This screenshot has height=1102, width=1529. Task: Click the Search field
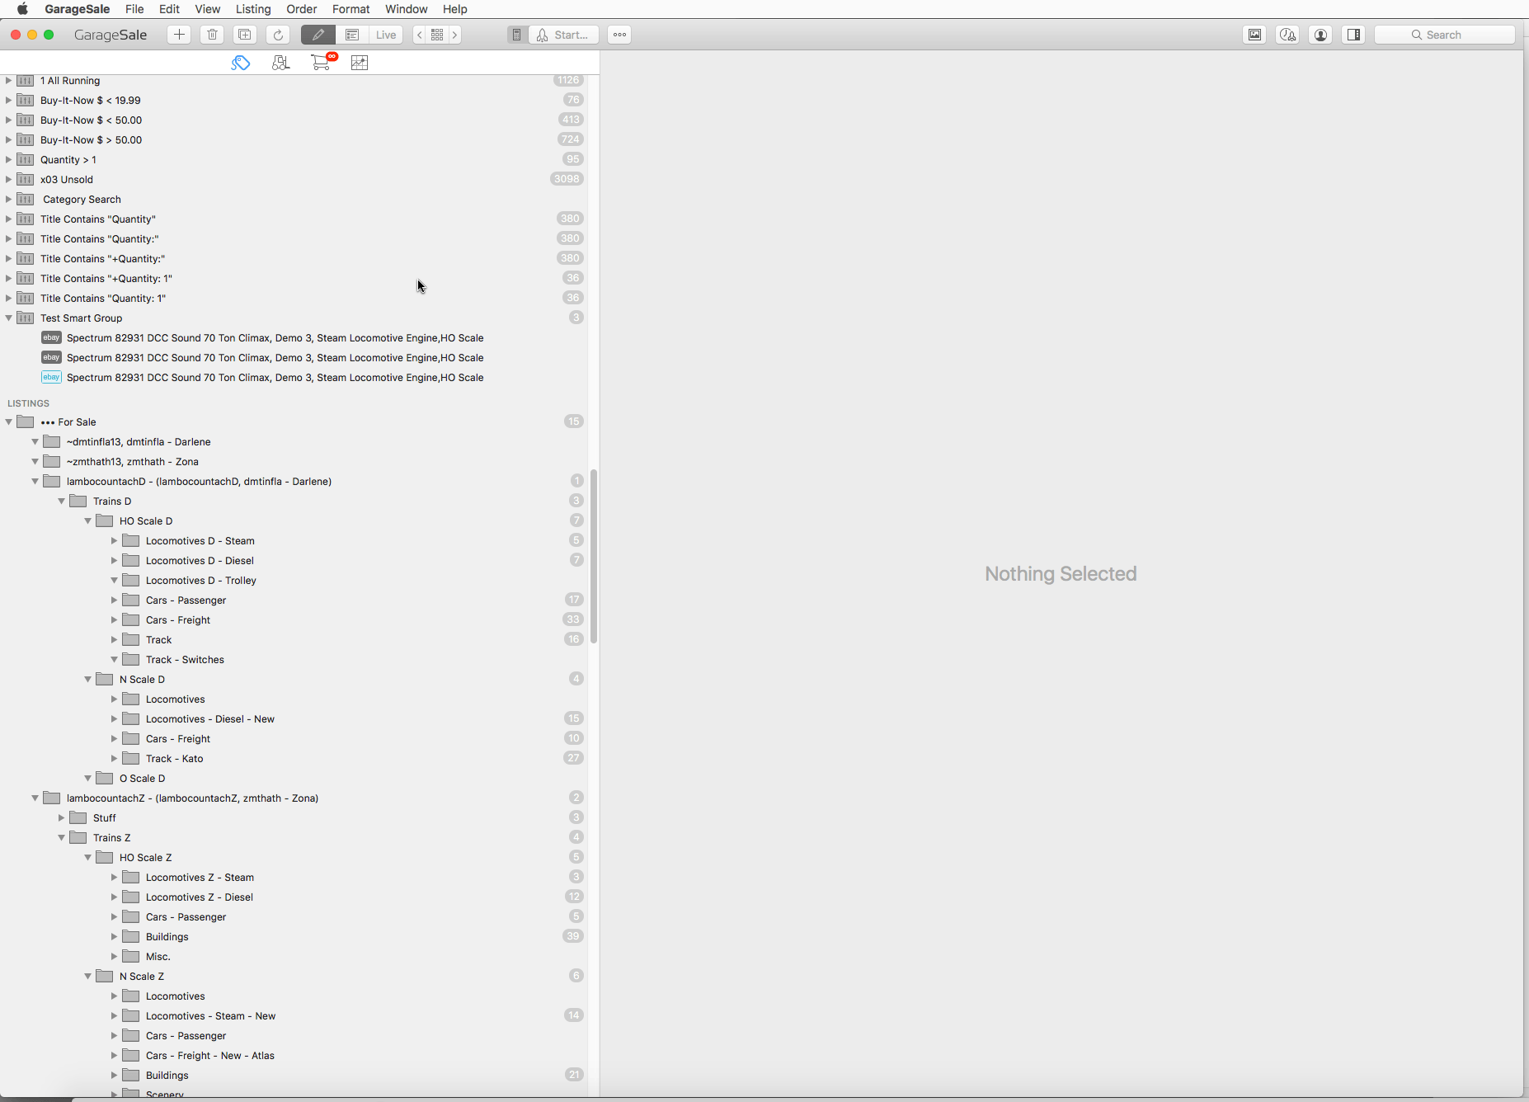point(1445,35)
